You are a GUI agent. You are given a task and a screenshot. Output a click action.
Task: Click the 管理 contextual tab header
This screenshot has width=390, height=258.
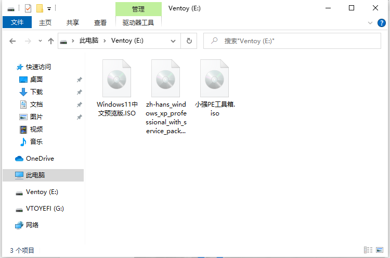[138, 9]
